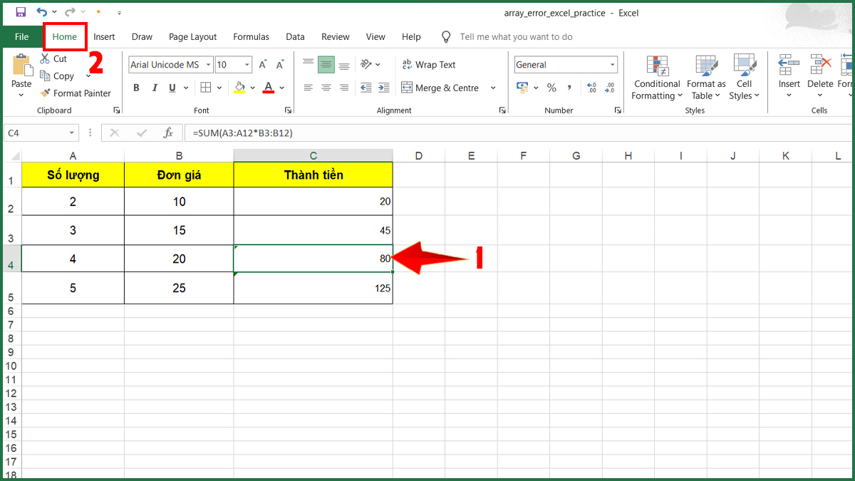The height and width of the screenshot is (481, 855).
Task: Open Conditional Formatting menu
Action: tap(657, 78)
